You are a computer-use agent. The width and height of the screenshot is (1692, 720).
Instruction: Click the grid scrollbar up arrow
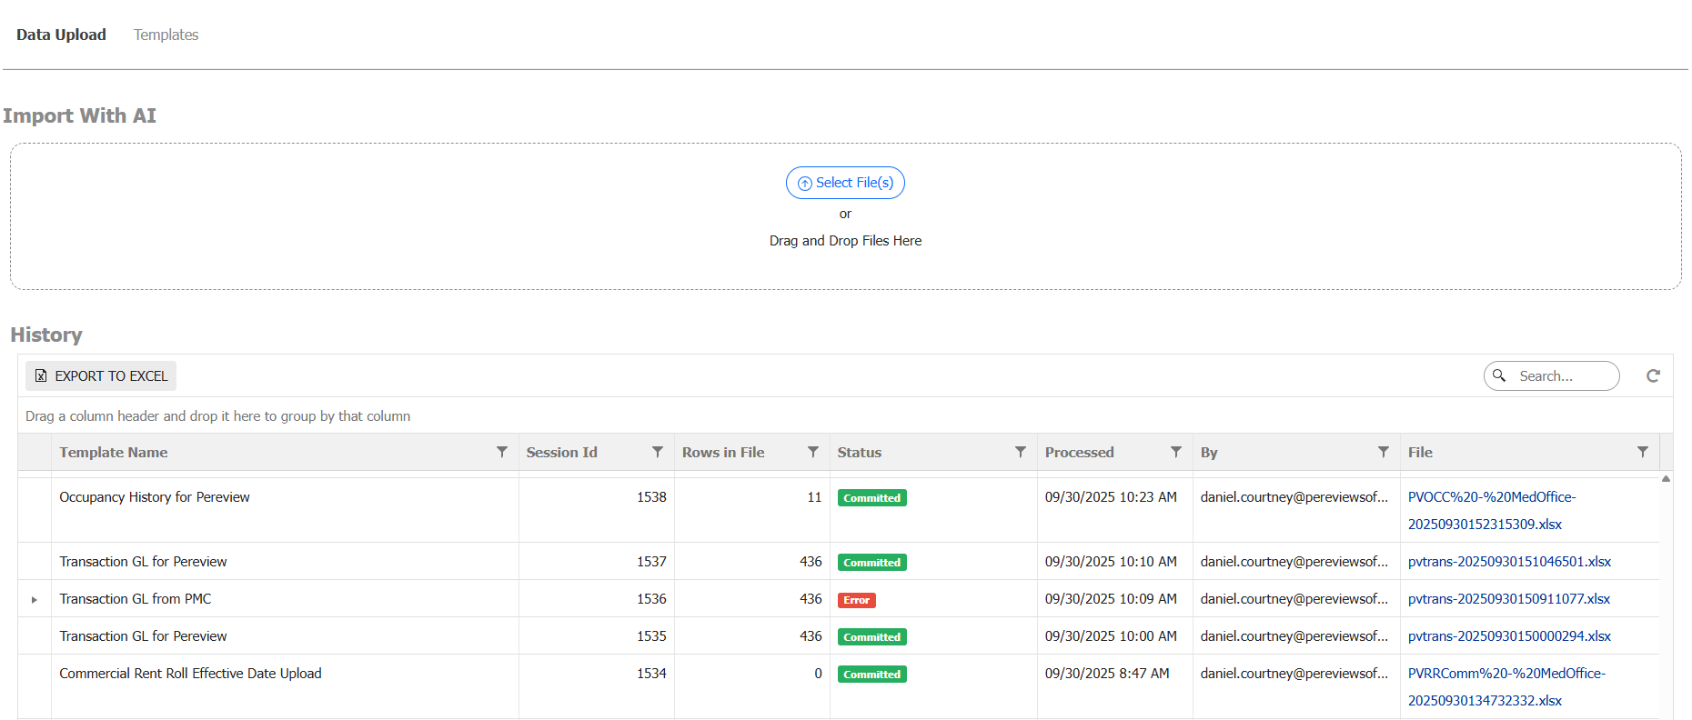pos(1666,479)
